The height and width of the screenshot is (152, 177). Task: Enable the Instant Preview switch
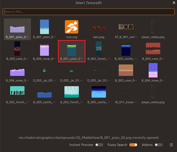(99, 145)
